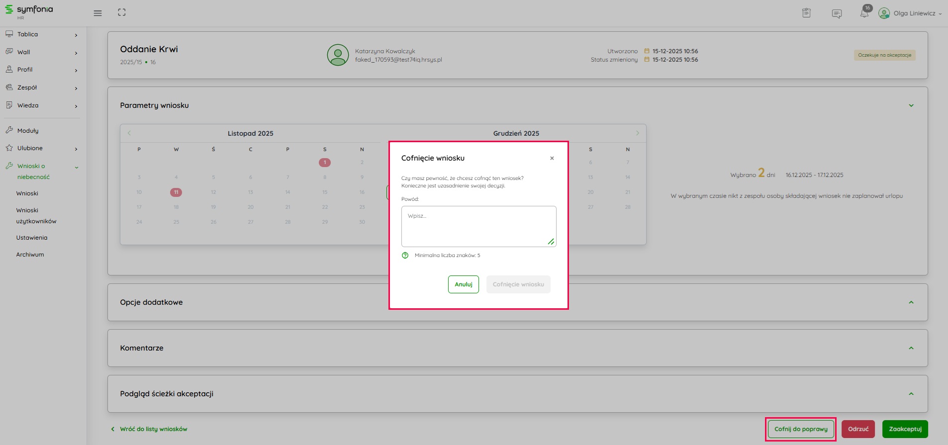
Task: Expand the Opcje dodatkowe section
Action: point(911,302)
